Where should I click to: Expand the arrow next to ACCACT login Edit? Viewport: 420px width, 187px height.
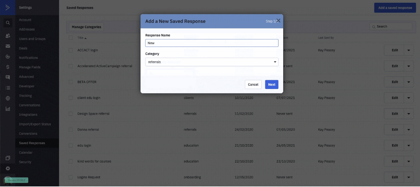[408, 50]
